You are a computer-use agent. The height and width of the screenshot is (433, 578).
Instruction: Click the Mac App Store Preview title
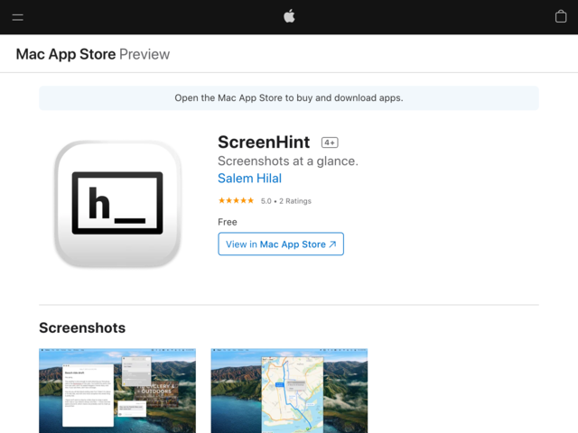tap(92, 54)
